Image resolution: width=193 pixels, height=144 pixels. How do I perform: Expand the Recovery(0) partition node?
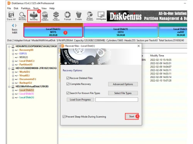click(13, 50)
